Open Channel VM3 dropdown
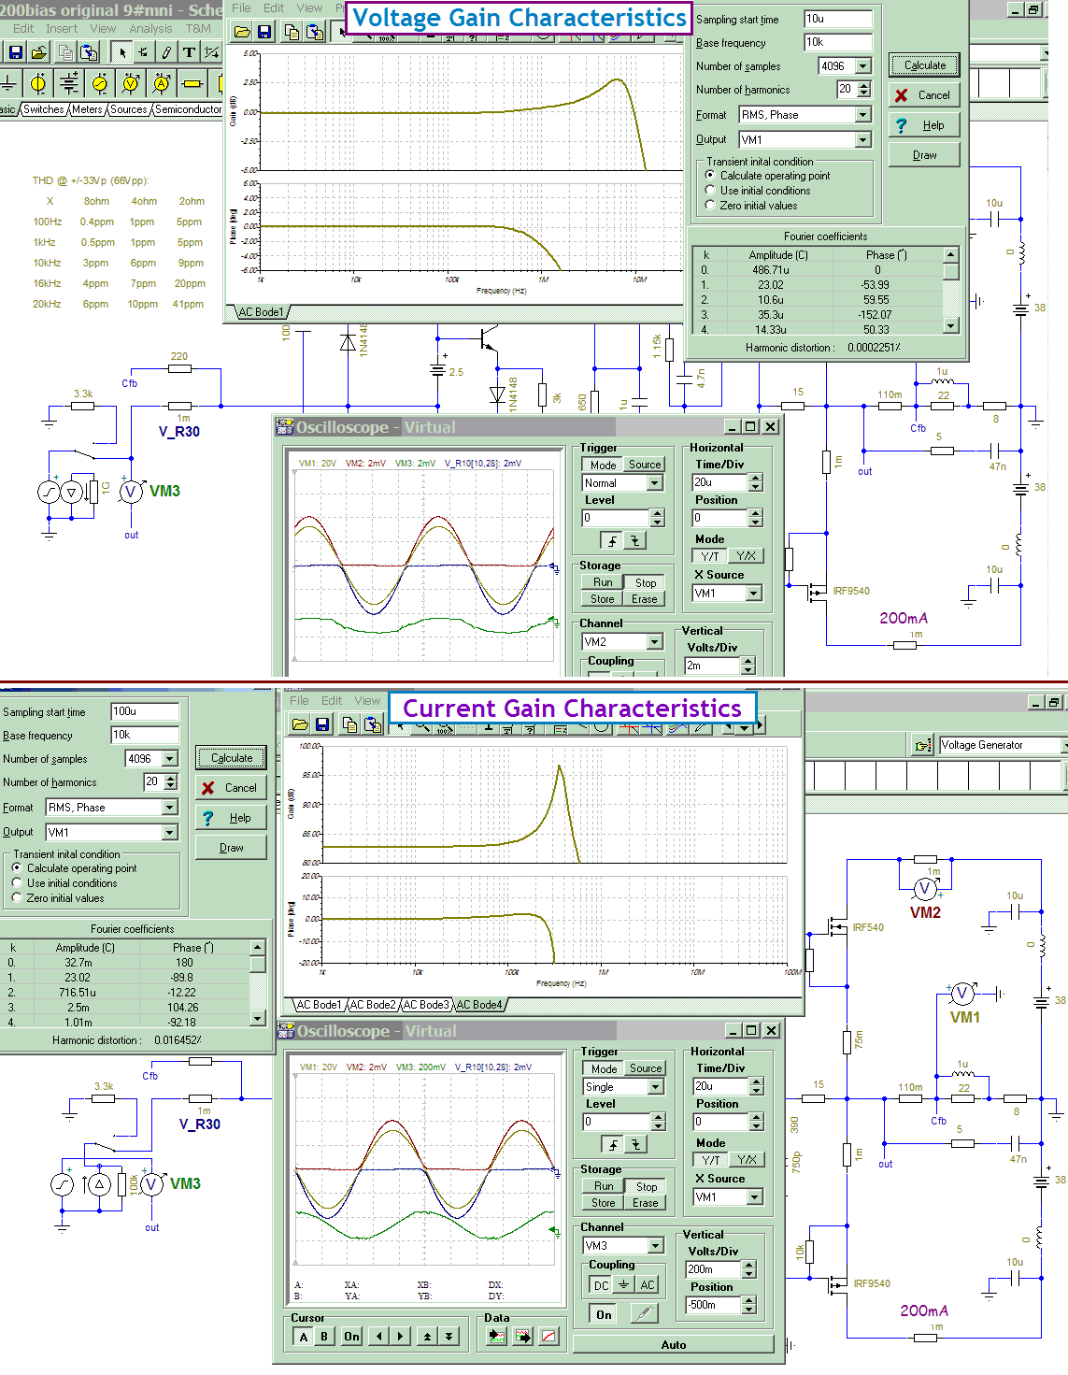 click(x=656, y=1246)
